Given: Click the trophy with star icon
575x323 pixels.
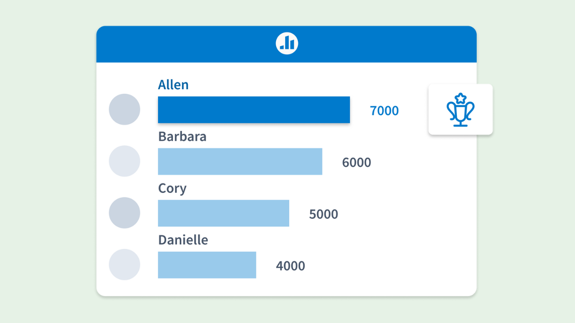Looking at the screenshot, I should pyautogui.click(x=460, y=110).
